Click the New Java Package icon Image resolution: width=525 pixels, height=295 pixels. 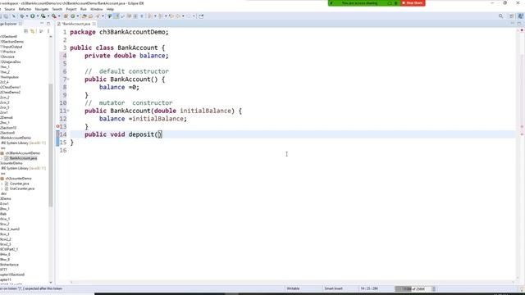coord(66,16)
